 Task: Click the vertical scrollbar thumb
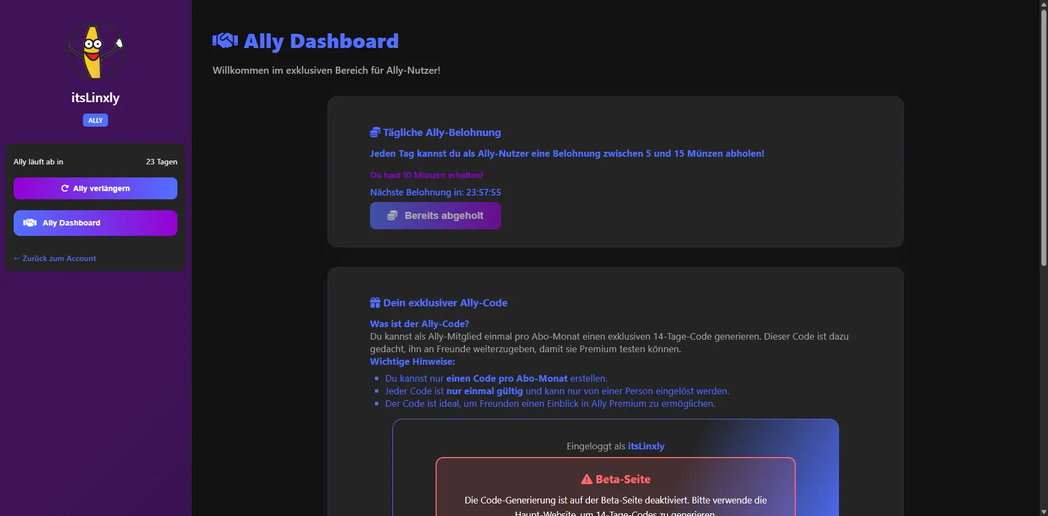click(x=1044, y=137)
